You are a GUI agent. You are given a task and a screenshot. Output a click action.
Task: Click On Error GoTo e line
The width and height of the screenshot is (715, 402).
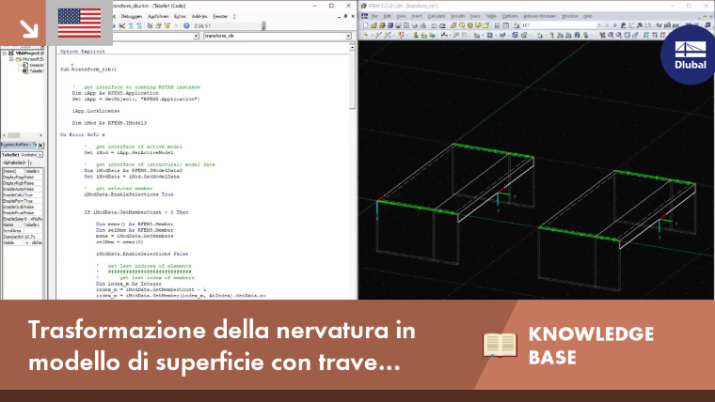(83, 134)
